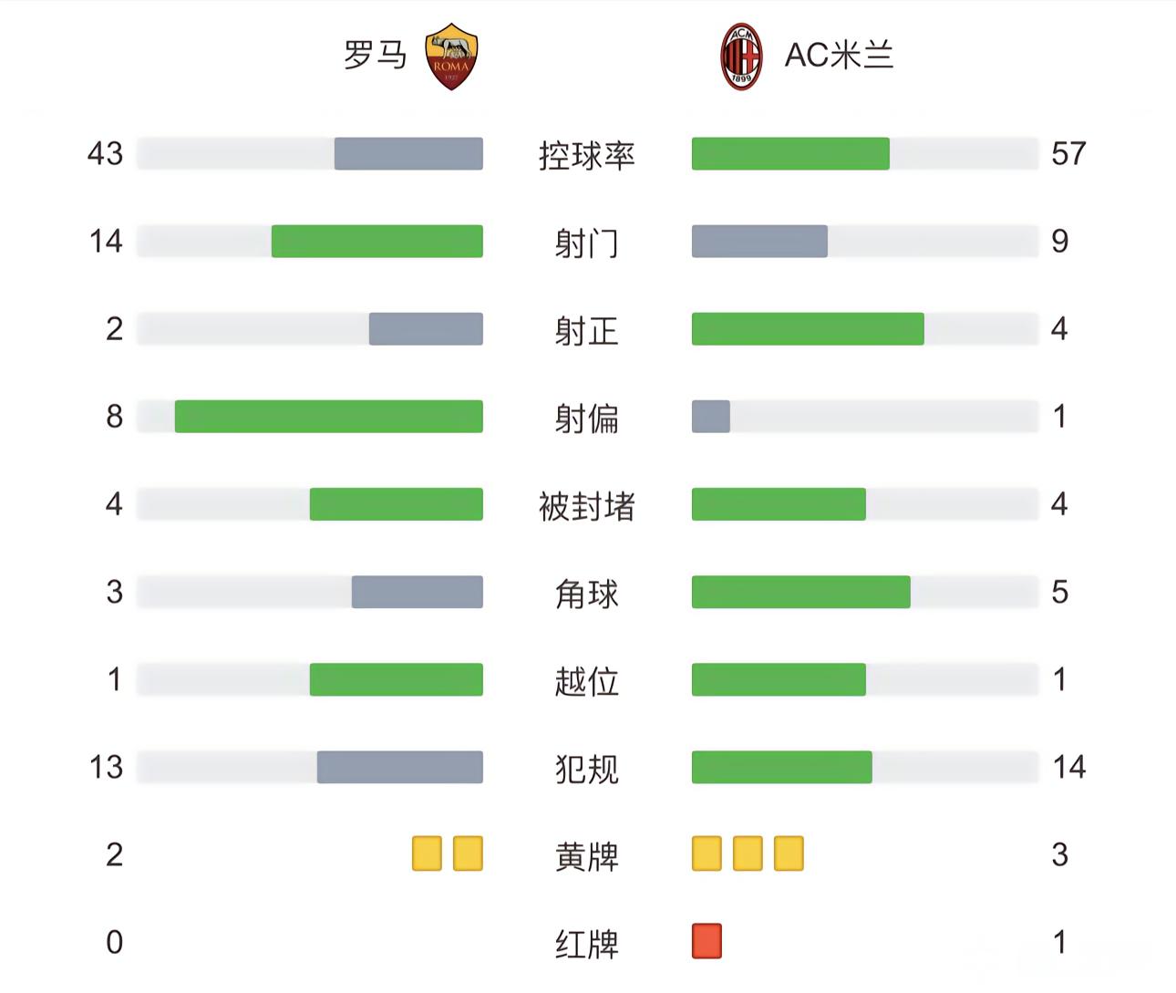
Task: Select the 罗马 team name
Action: (375, 56)
